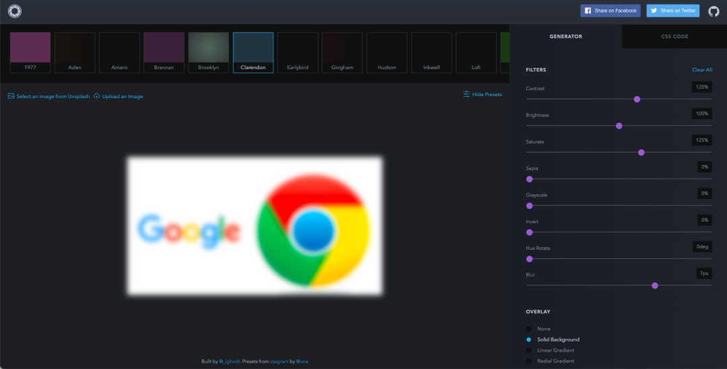
Task: Share on Twitter
Action: click(672, 11)
